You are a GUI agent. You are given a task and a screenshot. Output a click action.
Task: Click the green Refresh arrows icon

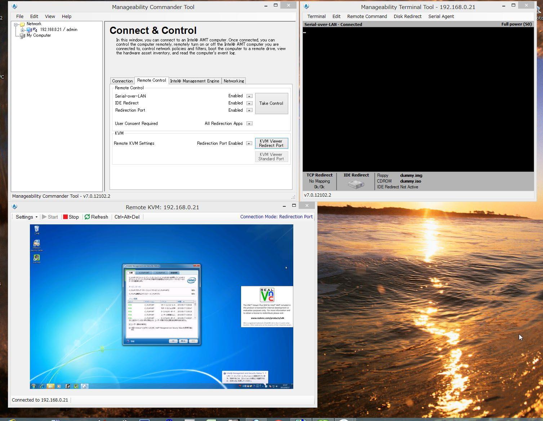tap(87, 217)
